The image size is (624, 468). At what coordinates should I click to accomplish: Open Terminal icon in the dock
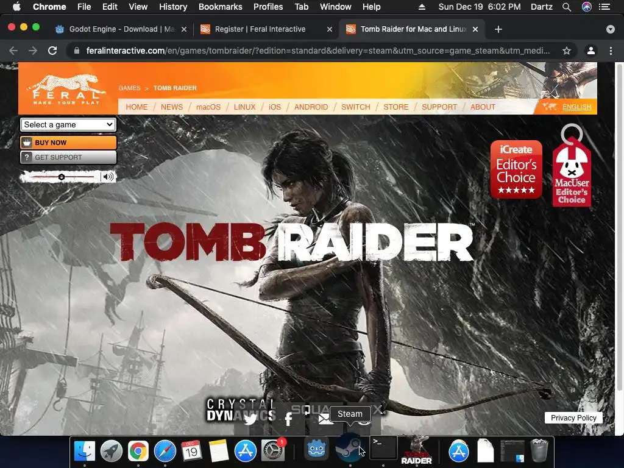384,448
